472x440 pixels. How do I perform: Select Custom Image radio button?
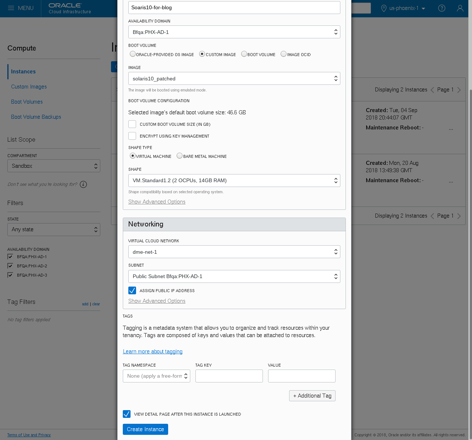[x=202, y=54]
